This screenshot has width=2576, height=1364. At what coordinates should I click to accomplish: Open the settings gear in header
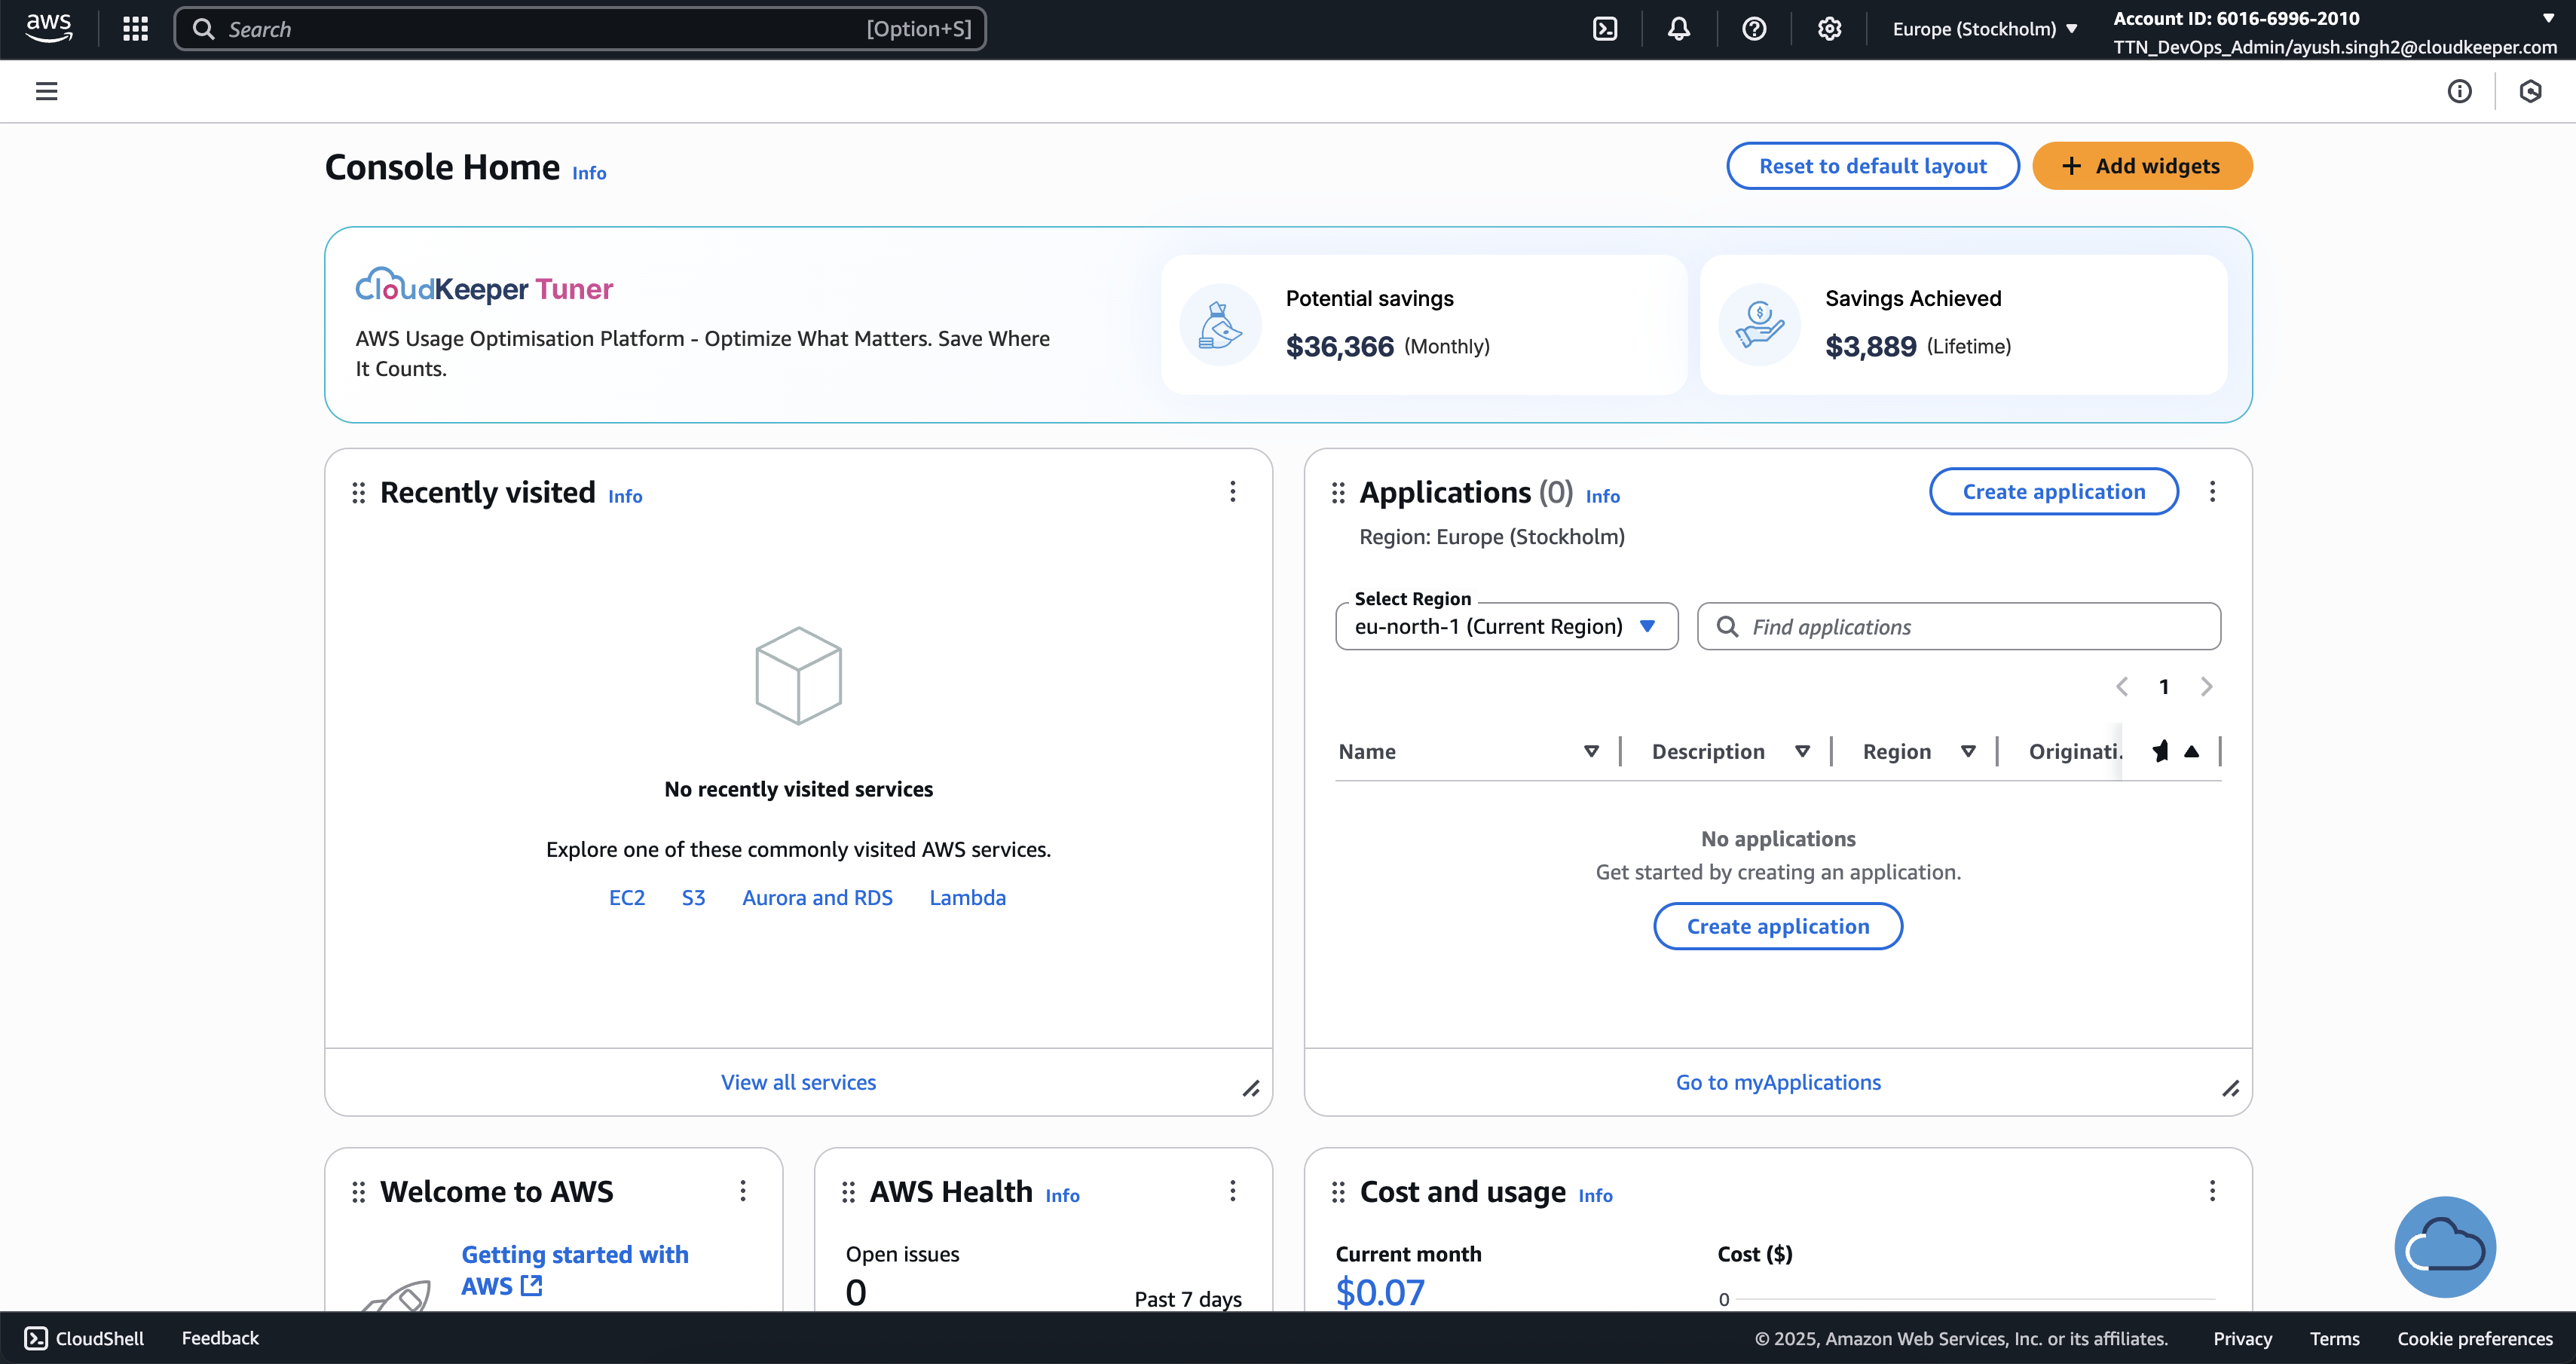point(1829,29)
